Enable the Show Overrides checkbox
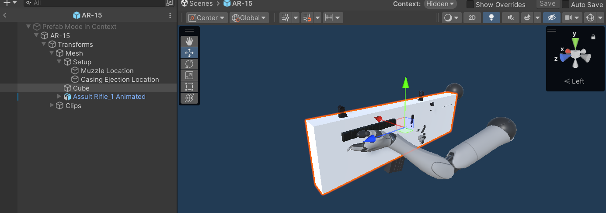This screenshot has height=213, width=606. (x=470, y=4)
